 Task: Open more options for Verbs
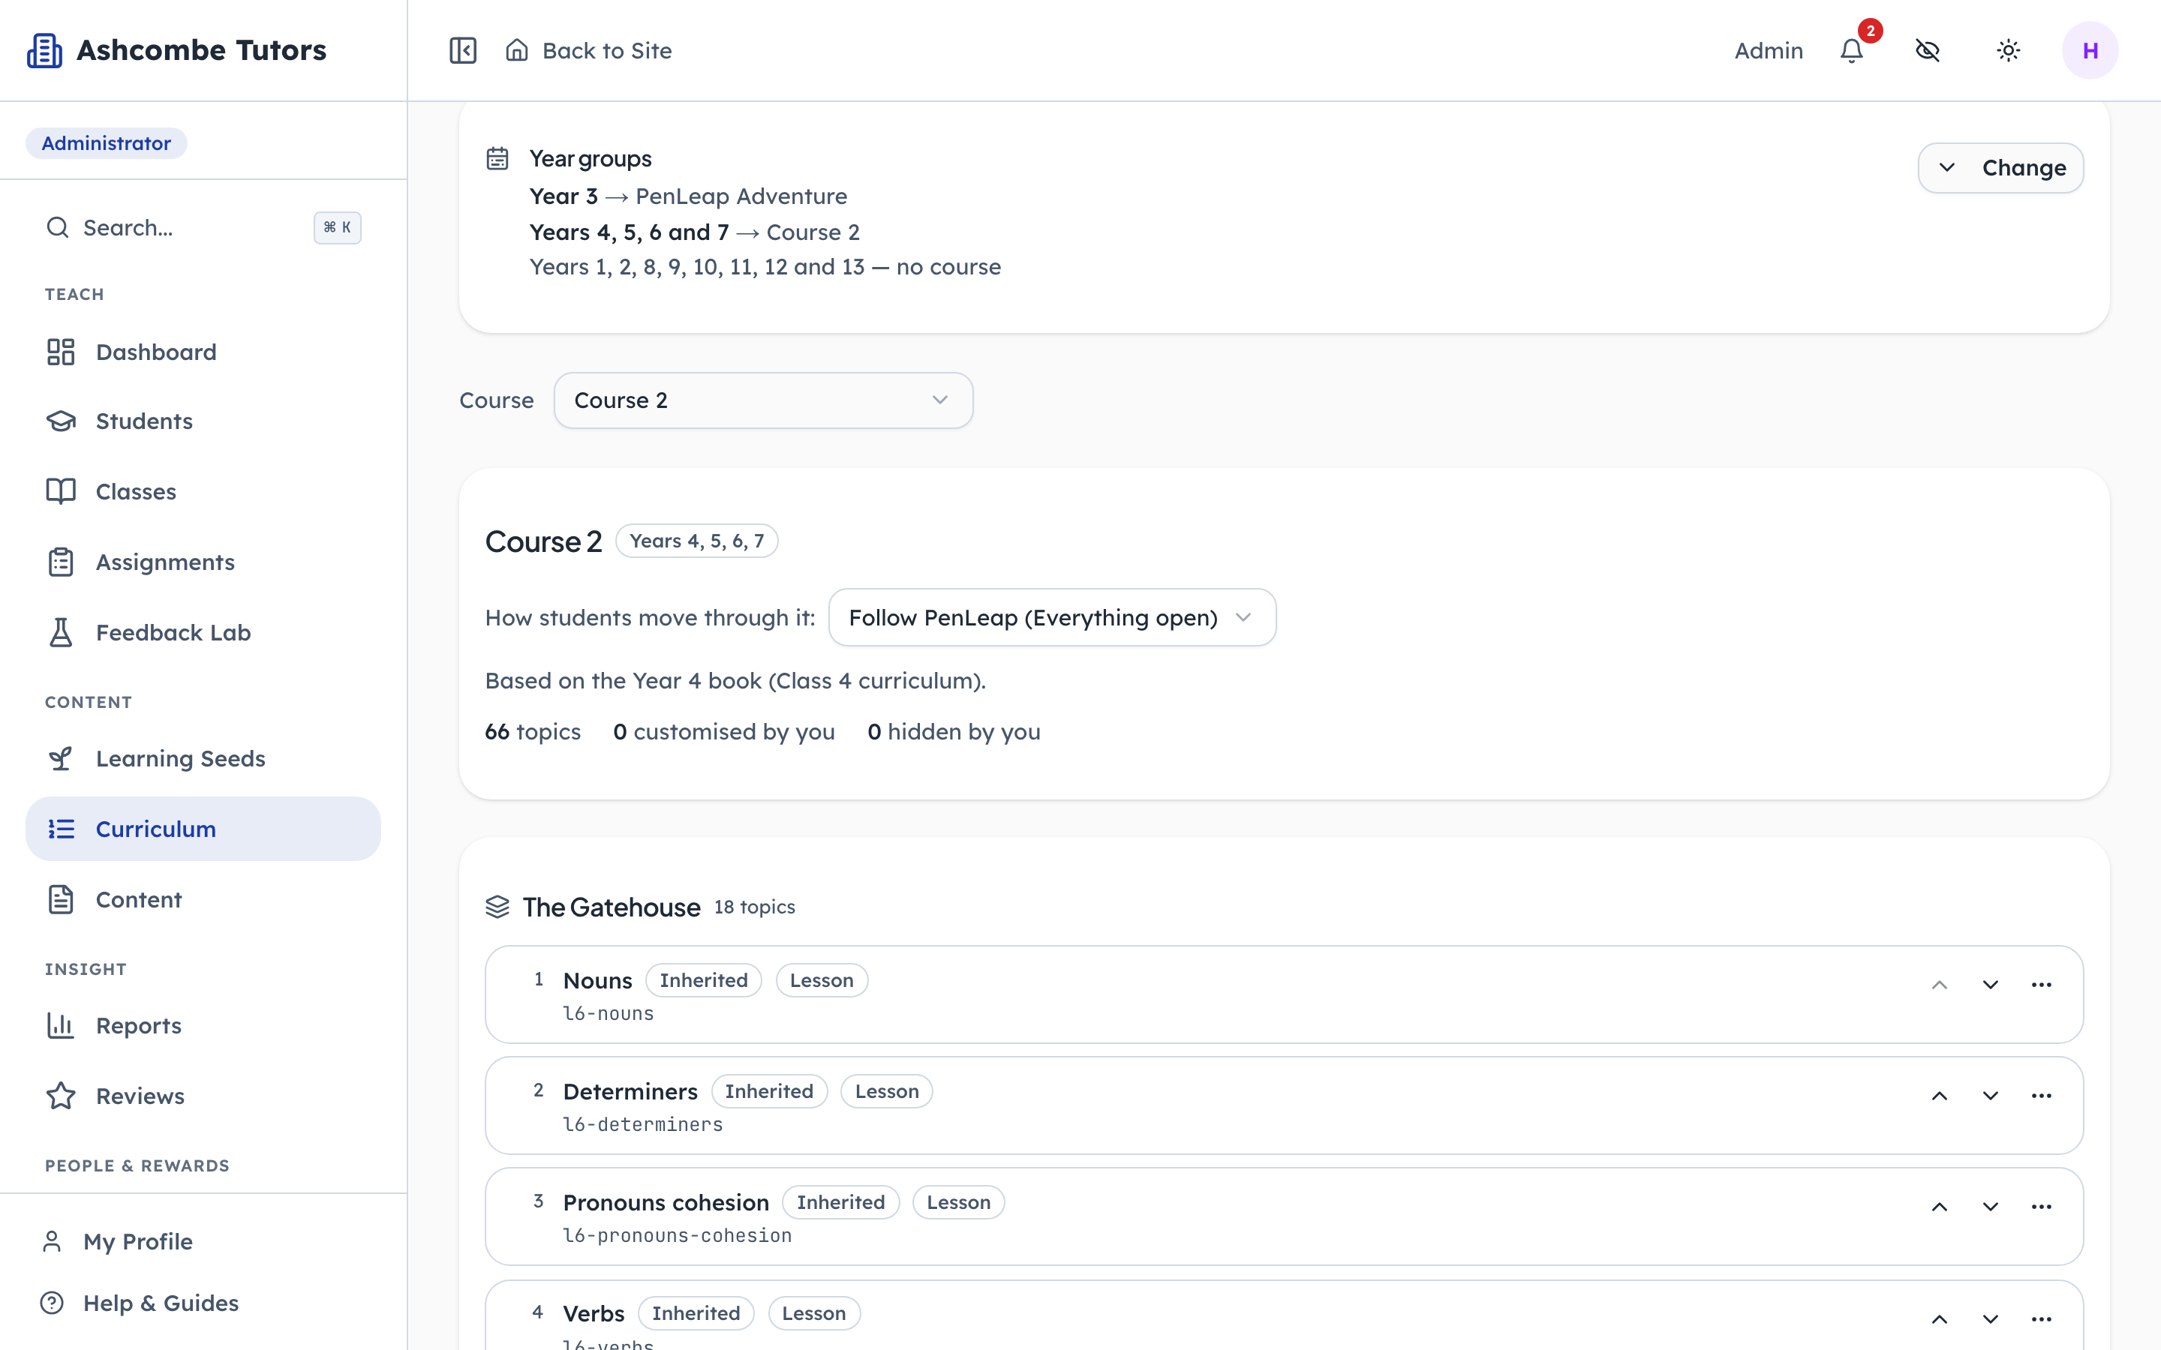(2042, 1318)
